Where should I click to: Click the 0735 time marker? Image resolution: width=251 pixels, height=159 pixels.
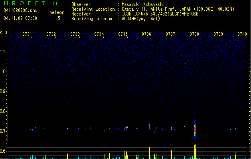click(123, 34)
